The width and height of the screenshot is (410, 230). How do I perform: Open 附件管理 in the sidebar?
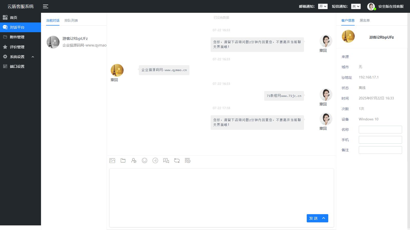coord(17,37)
